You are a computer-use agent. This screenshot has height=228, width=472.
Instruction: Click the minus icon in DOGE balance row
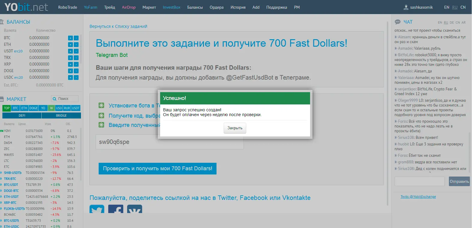click(76, 71)
